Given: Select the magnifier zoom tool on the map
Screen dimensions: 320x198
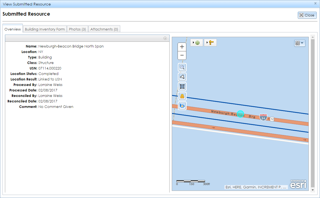Looking at the screenshot, I should click(x=182, y=67).
